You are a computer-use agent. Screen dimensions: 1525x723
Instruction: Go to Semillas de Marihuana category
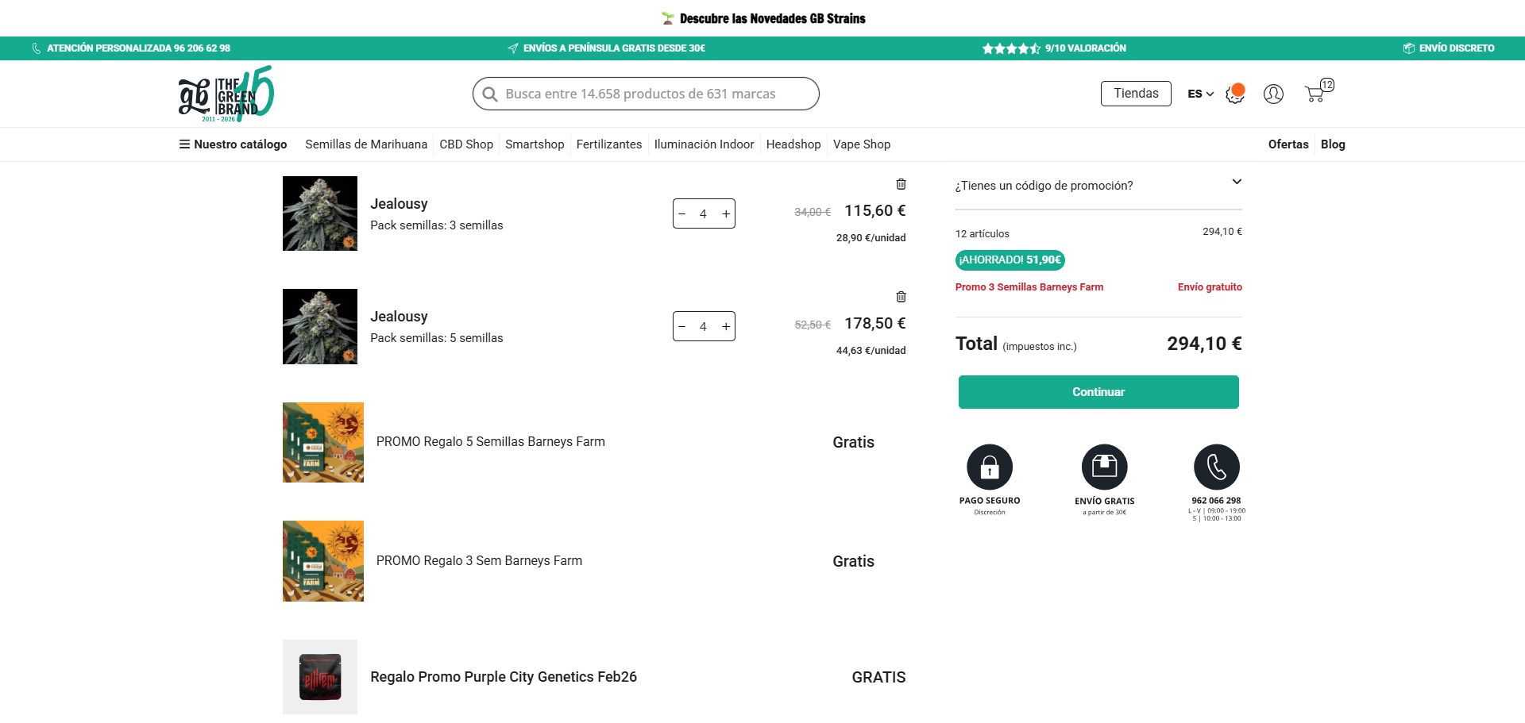tap(366, 144)
